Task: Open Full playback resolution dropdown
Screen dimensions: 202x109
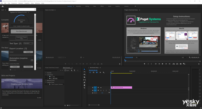Action: (184, 58)
